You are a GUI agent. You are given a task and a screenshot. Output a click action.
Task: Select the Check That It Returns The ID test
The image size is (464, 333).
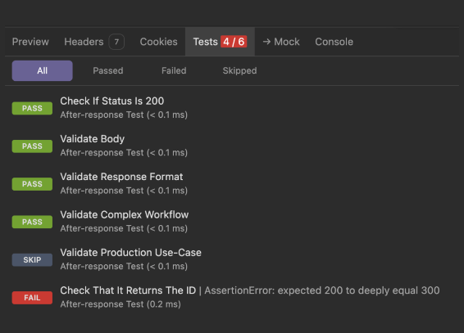click(x=128, y=290)
